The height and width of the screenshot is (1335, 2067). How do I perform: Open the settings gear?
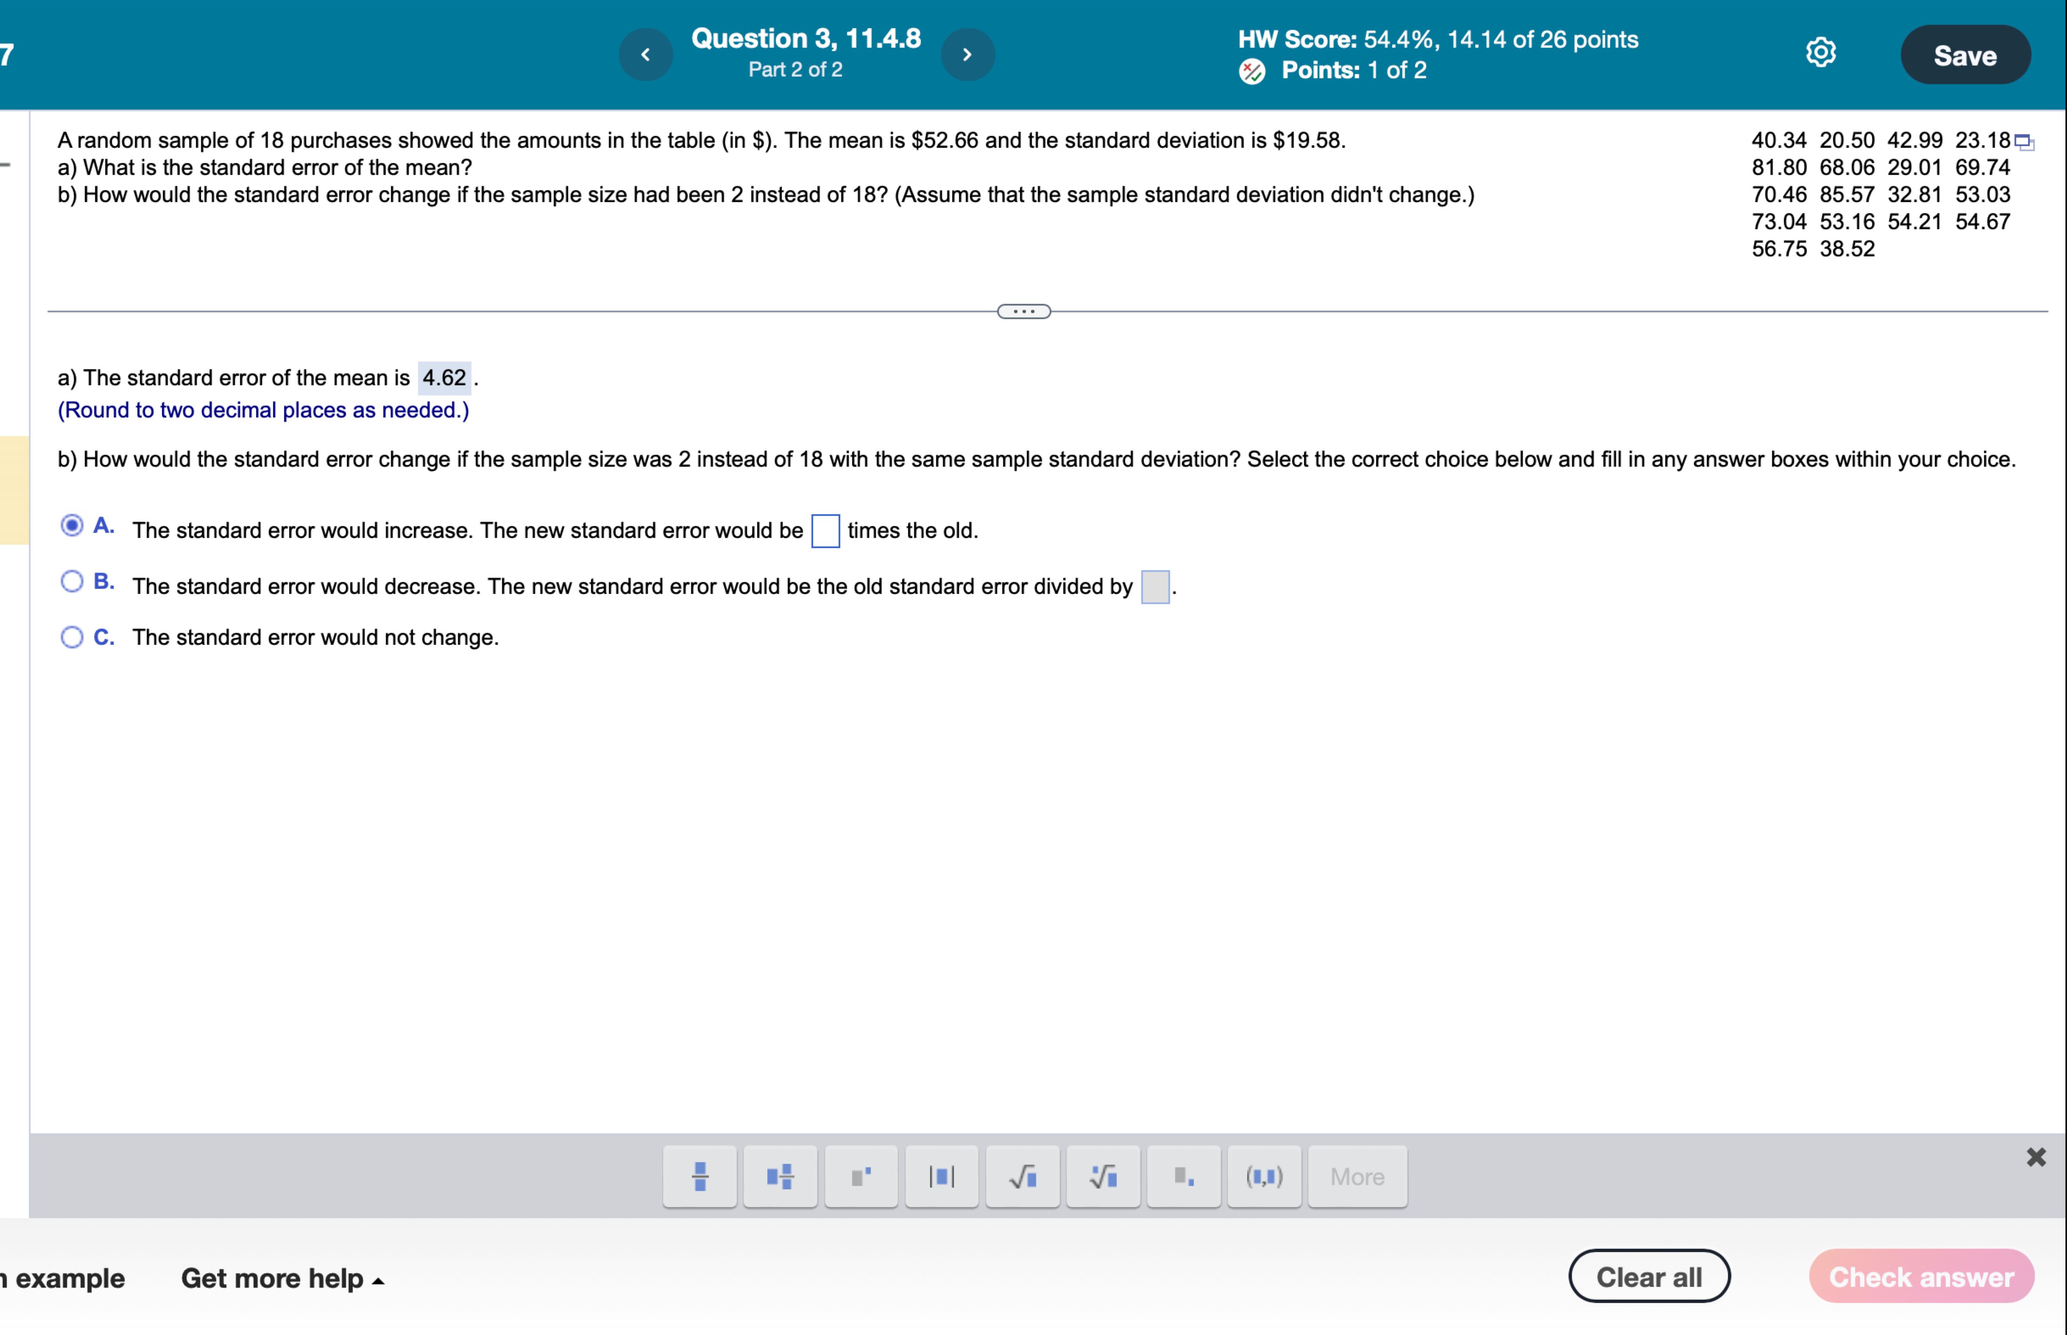tap(1820, 53)
